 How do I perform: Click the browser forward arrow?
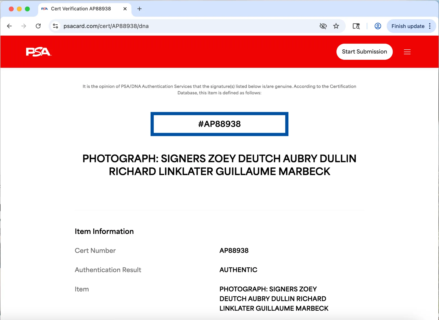pyautogui.click(x=24, y=26)
